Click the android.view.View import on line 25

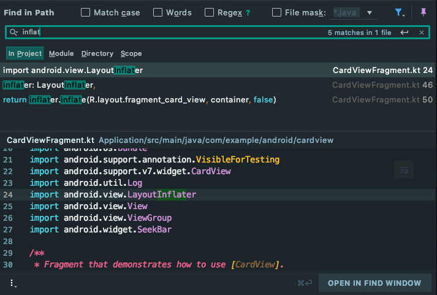[x=105, y=206]
